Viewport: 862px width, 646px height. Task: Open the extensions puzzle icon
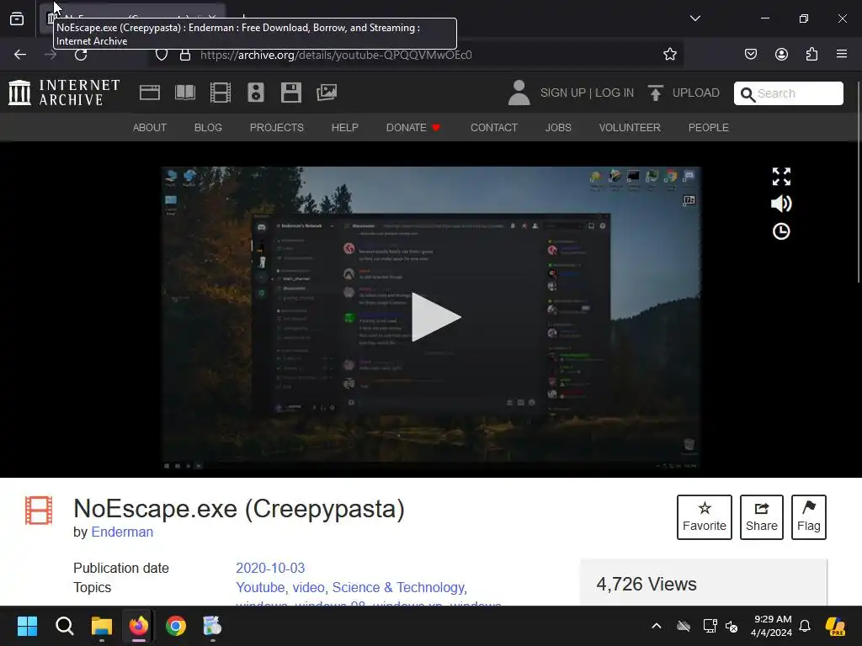tap(811, 54)
